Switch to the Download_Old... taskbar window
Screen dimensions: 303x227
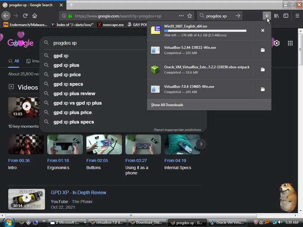click(147, 223)
